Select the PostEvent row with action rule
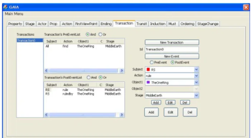This screenshot has width=251, height=138. [x=84, y=90]
